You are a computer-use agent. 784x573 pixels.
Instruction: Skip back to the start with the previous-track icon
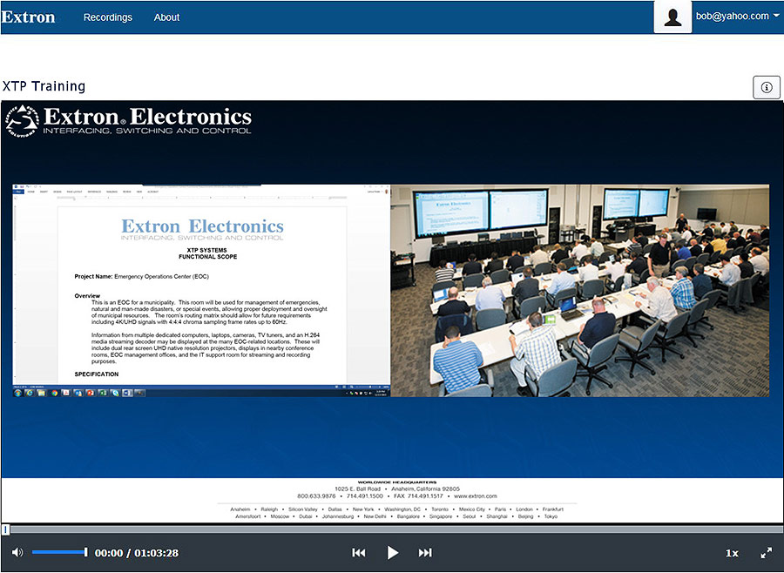[359, 552]
